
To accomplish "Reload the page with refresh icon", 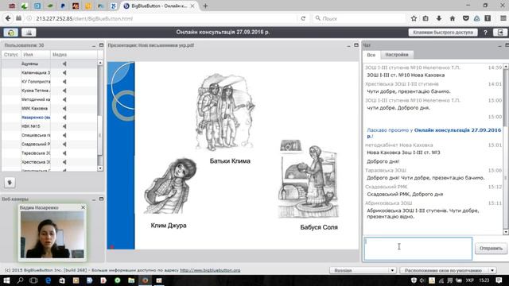I will tap(303, 18).
